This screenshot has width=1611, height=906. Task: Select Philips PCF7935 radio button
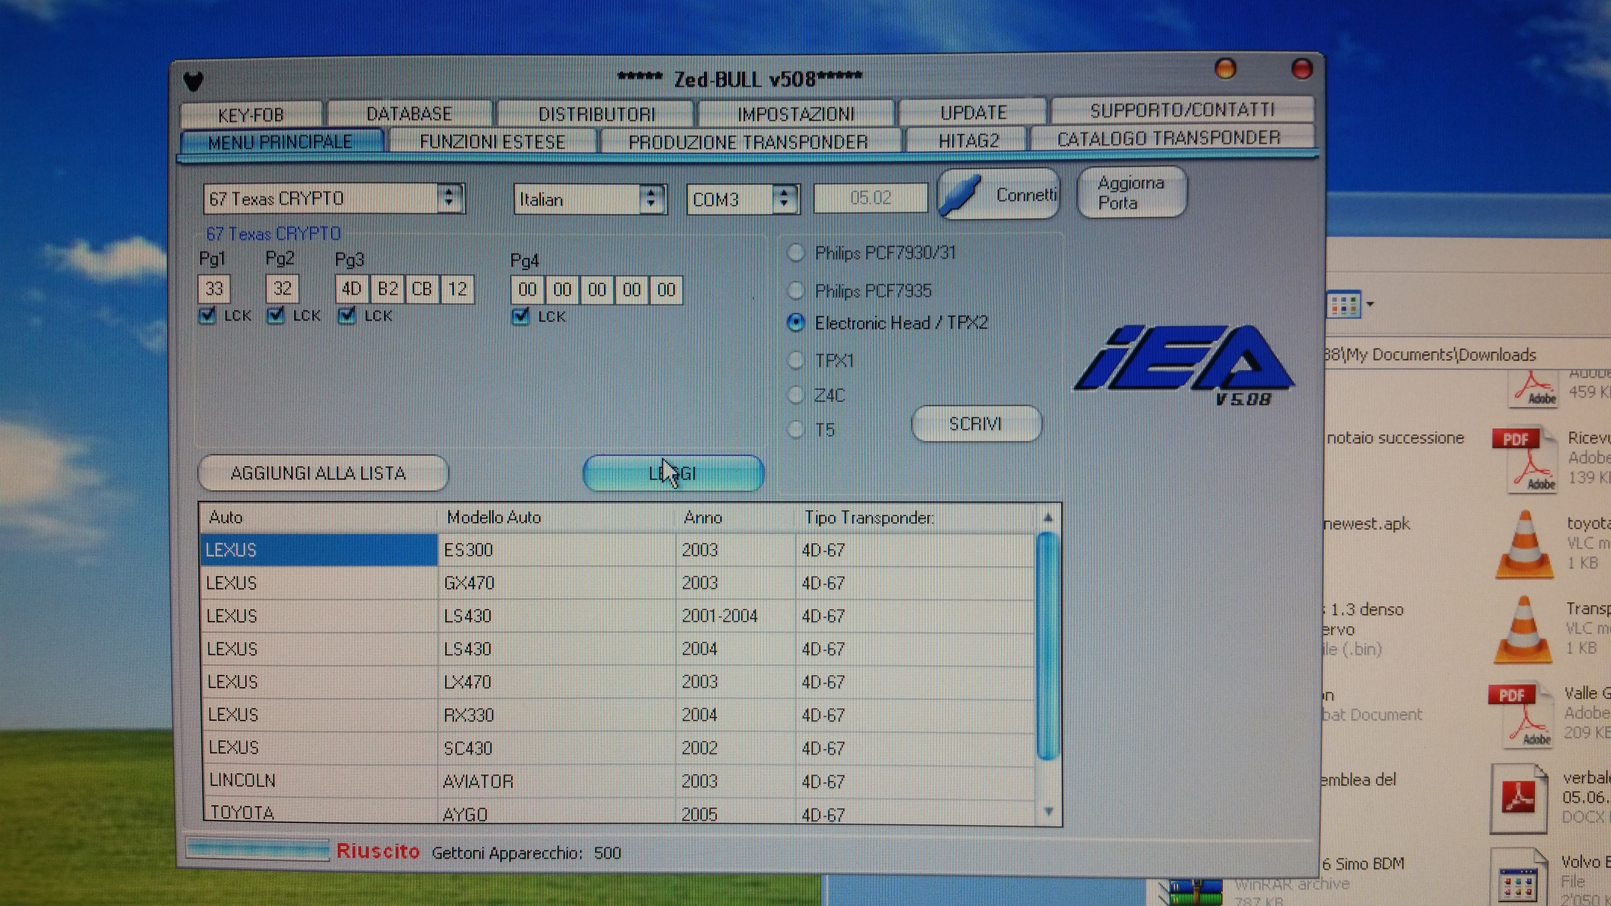point(795,290)
